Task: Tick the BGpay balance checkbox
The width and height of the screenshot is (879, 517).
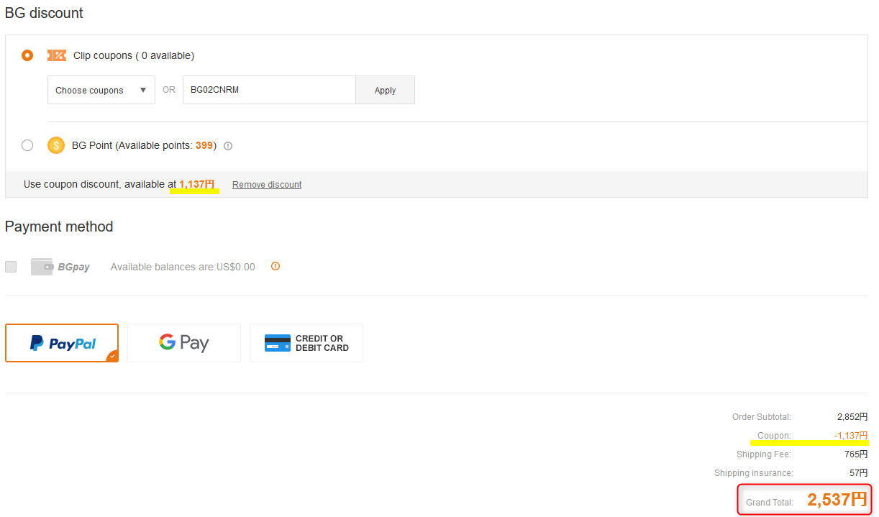Action: [11, 267]
